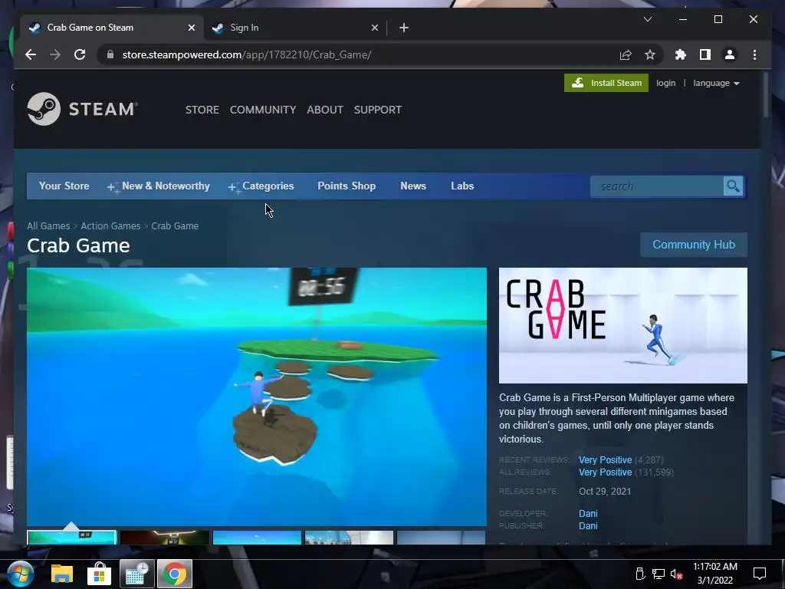This screenshot has width=785, height=589.
Task: Open the calendar app taskbar icon
Action: 136,574
